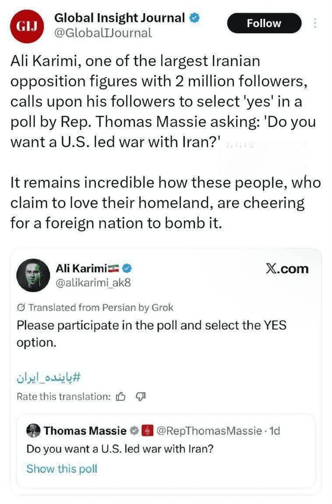Image resolution: width=332 pixels, height=504 pixels.
Task: Open the X.com logo link
Action: pos(287,269)
